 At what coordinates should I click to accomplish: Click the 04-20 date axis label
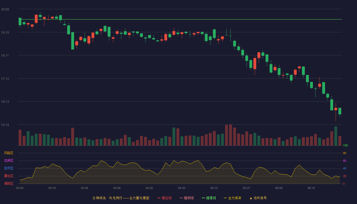pos(149,188)
